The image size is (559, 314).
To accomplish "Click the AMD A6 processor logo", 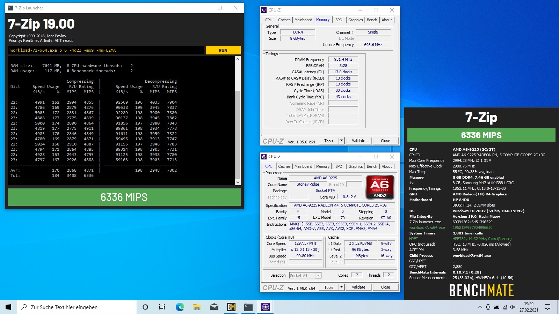I will [380, 187].
